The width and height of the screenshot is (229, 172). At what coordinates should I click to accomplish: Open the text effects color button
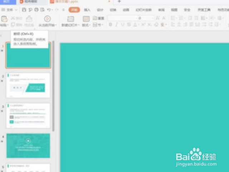(162, 24)
